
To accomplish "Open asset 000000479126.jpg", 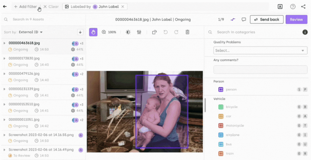I will click(24, 74).
